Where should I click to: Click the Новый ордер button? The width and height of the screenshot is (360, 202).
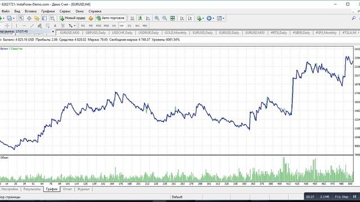[73, 18]
